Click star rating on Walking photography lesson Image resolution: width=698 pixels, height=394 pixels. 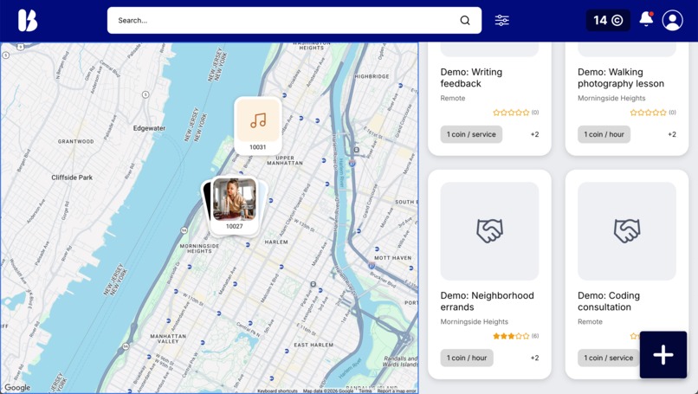pos(648,113)
